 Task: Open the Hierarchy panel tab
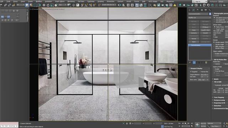click(x=197, y=10)
